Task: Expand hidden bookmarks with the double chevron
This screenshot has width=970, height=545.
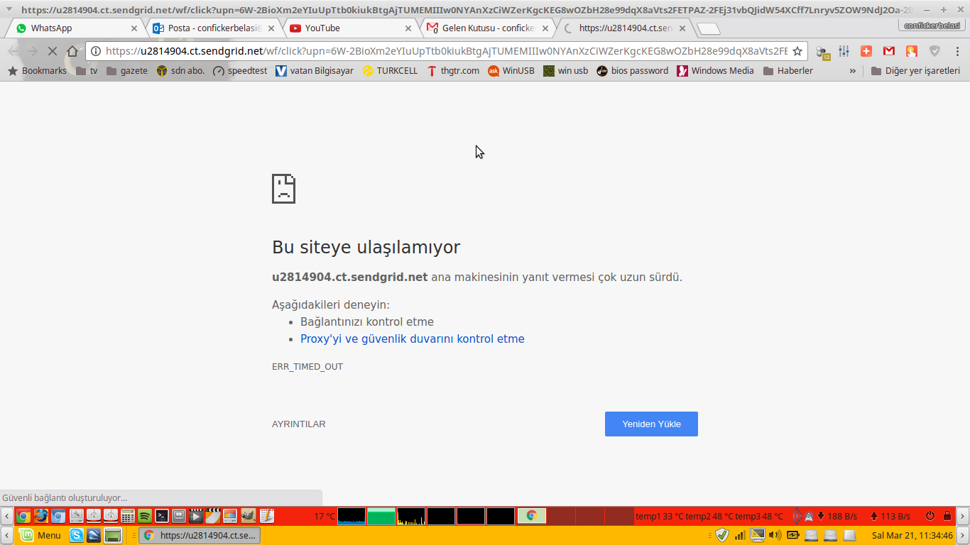Action: point(852,71)
